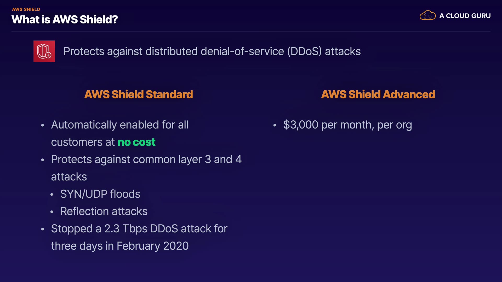Click the red AWS Shield icon
The image size is (502, 282).
(x=44, y=51)
